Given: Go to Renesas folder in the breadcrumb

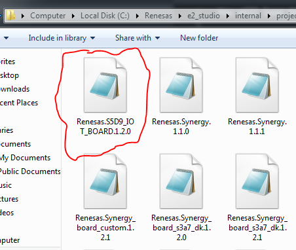Looking at the screenshot, I should click(x=158, y=16).
